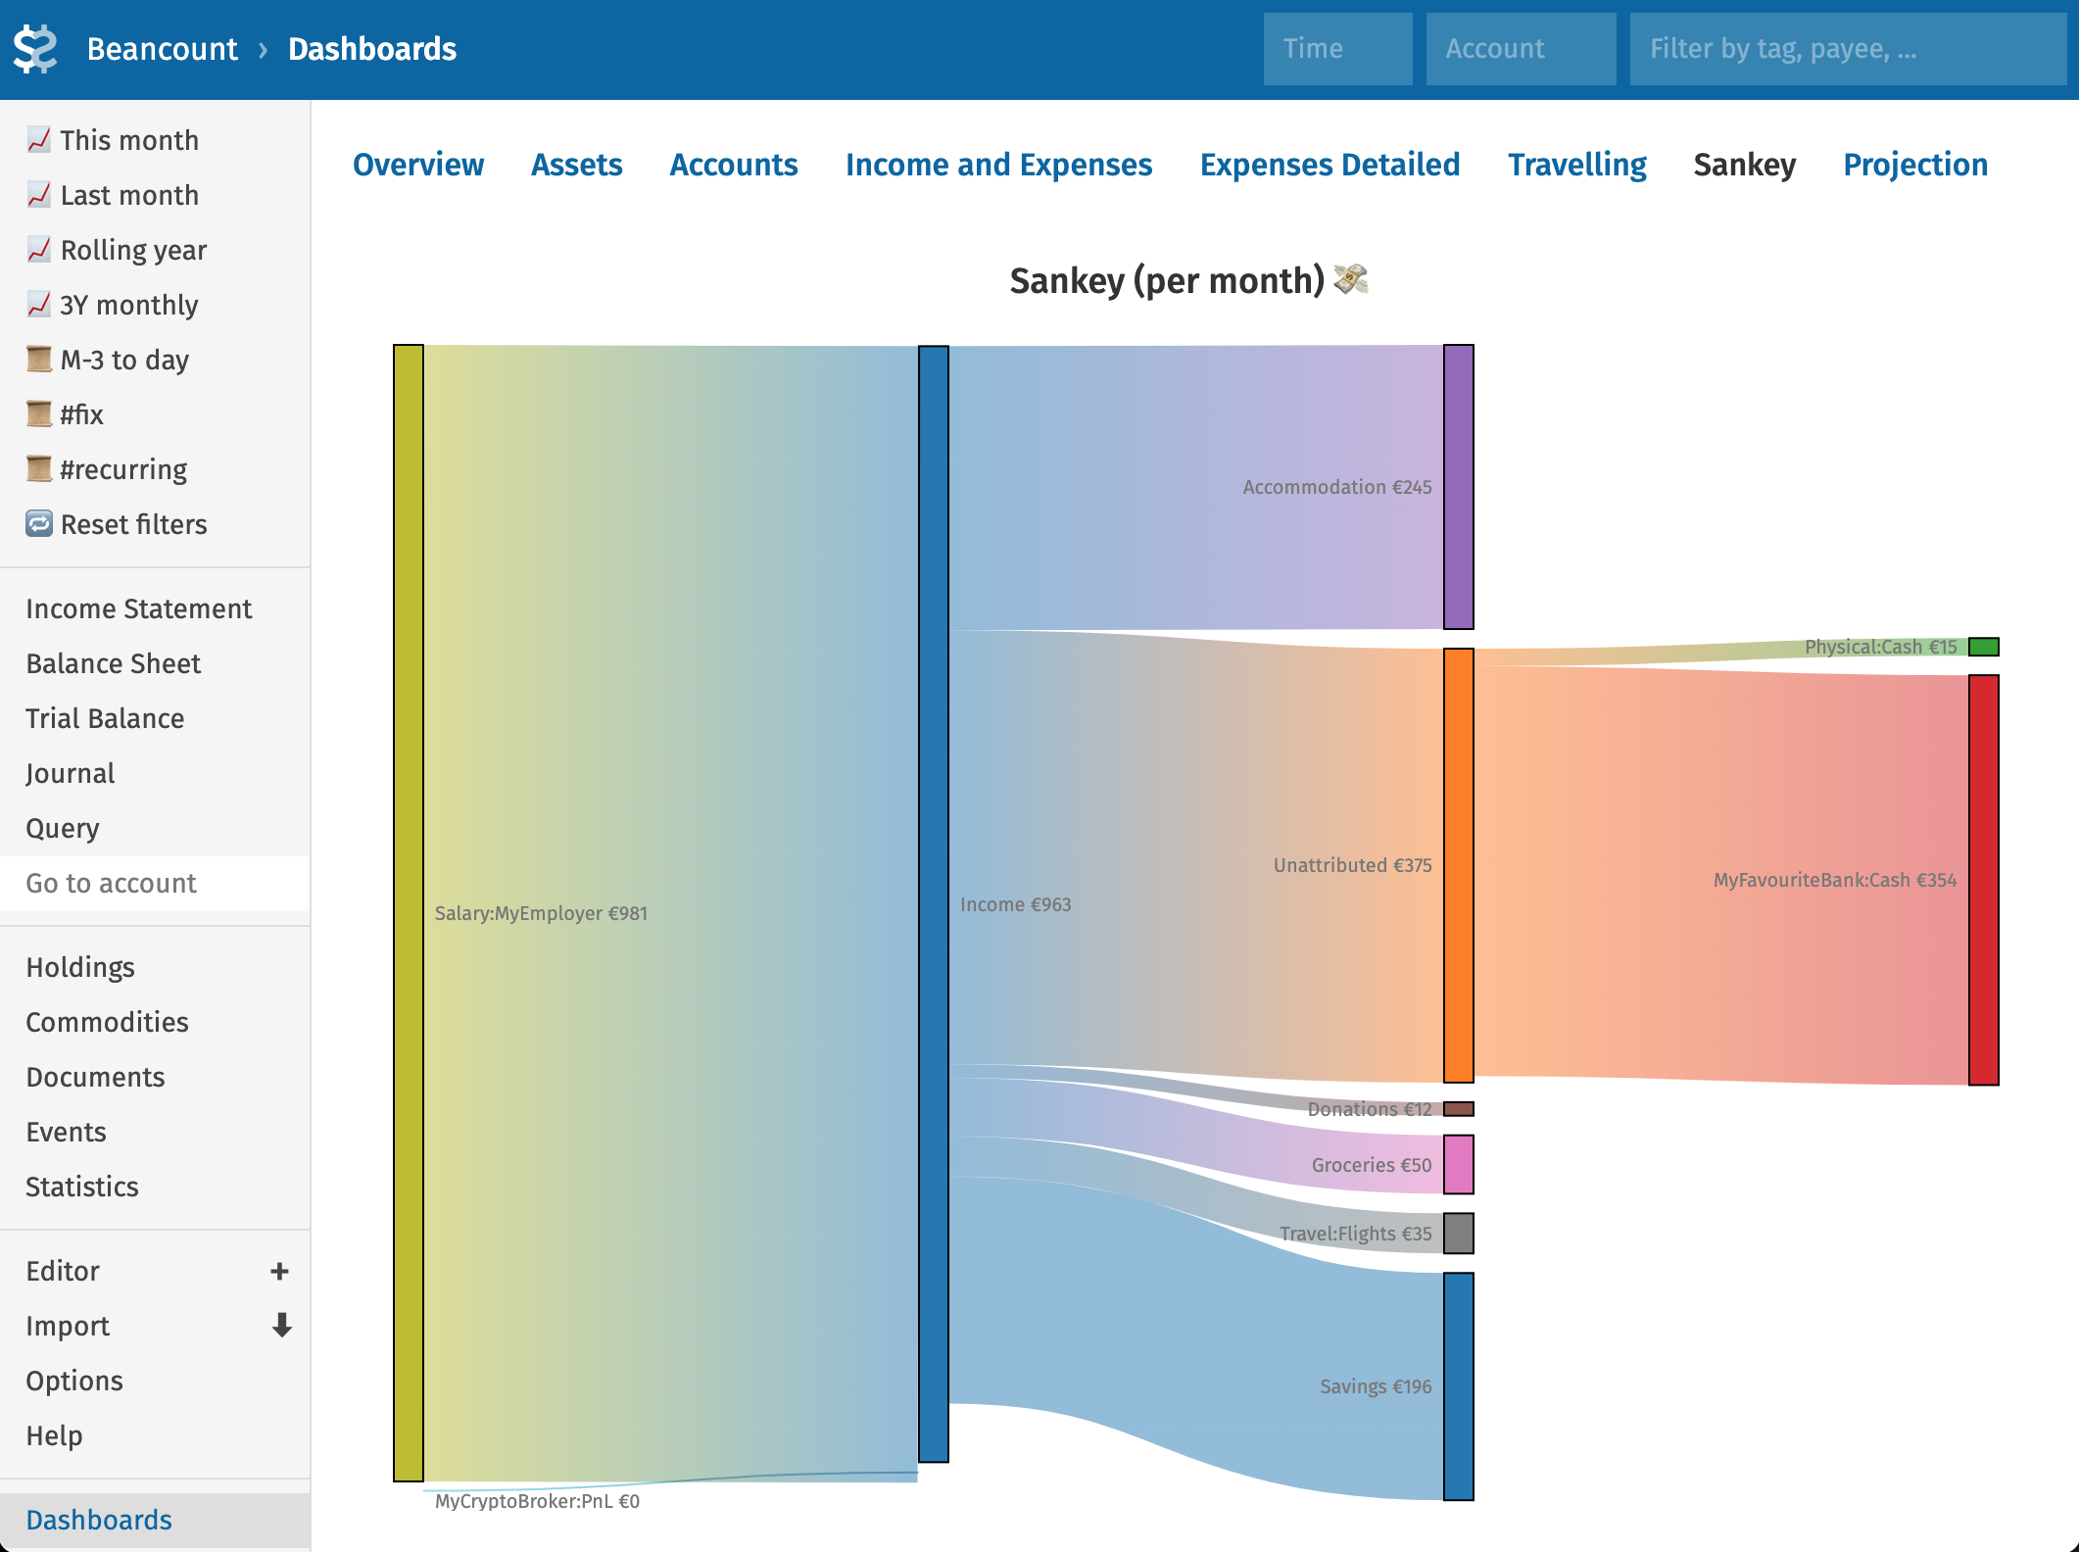Screen dimensions: 2079x1552
Task: Click the scroll icon beside #fix
Action: click(x=38, y=414)
